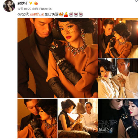
Task: Open the white outfit couple photo
Action: (x=118, y=78)
